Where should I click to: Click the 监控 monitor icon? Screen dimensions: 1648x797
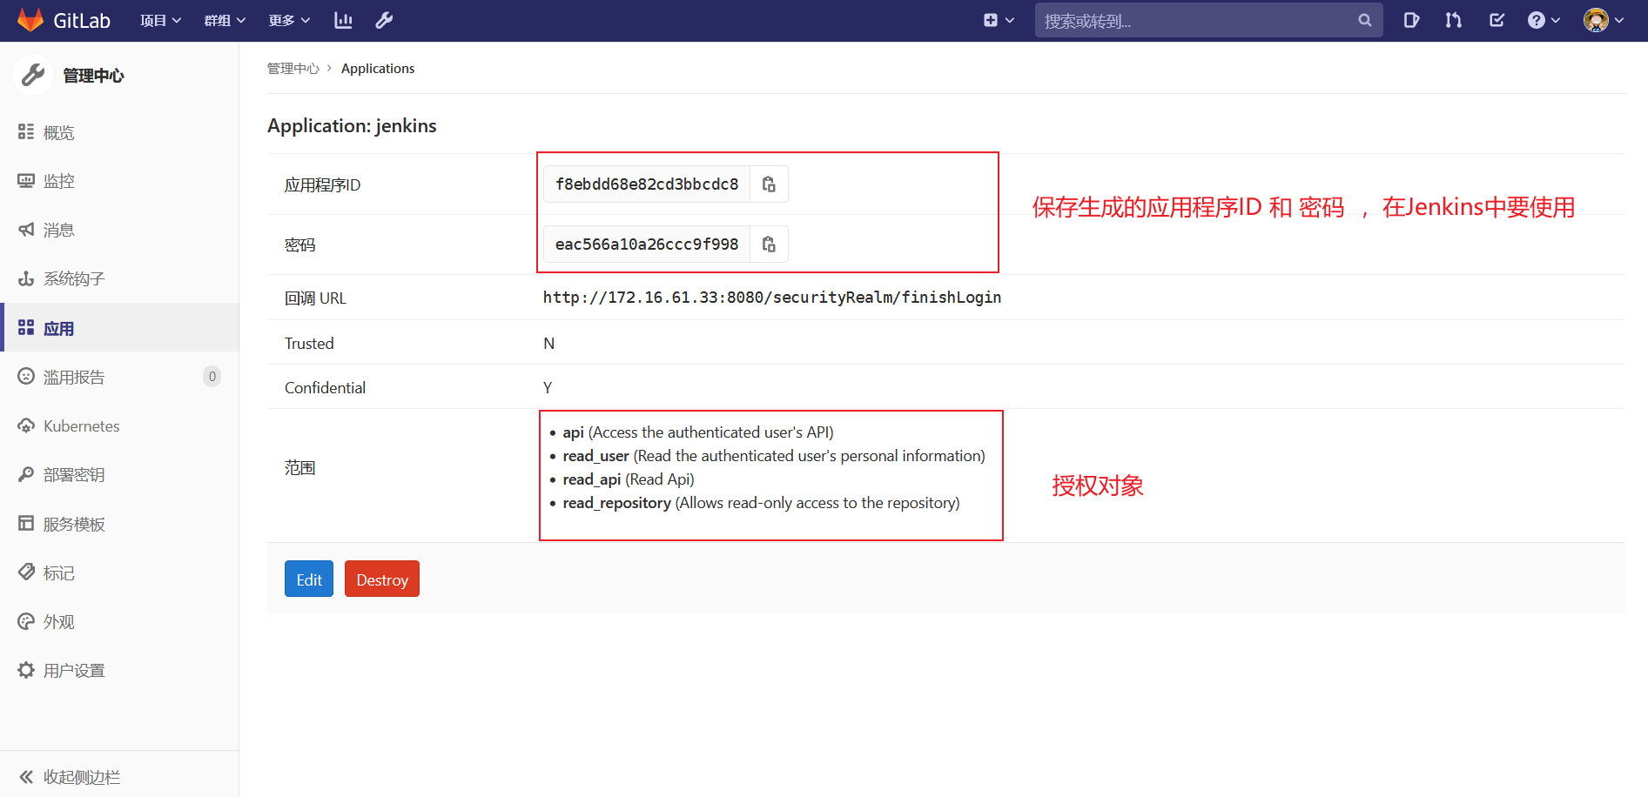coord(26,180)
